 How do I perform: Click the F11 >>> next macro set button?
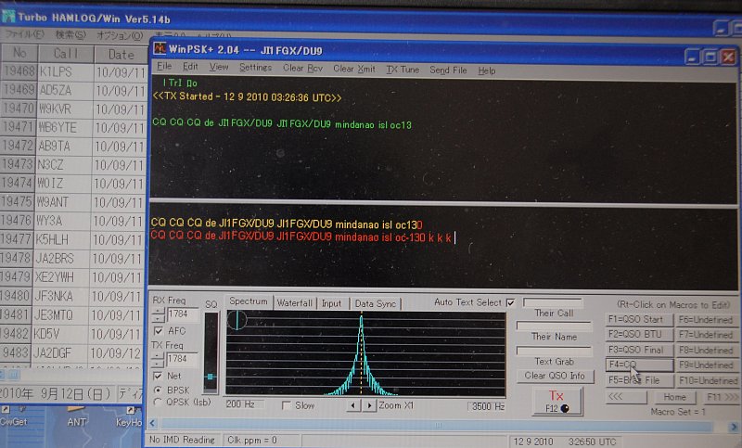pyautogui.click(x=722, y=397)
